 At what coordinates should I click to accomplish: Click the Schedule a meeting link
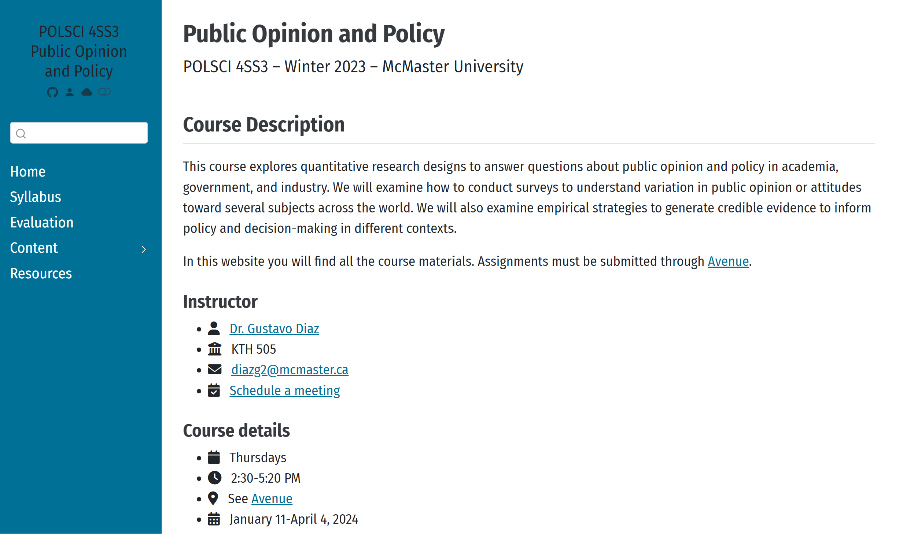284,390
